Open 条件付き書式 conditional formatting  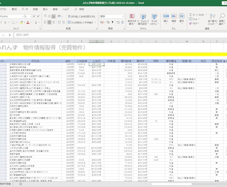pos(132,19)
